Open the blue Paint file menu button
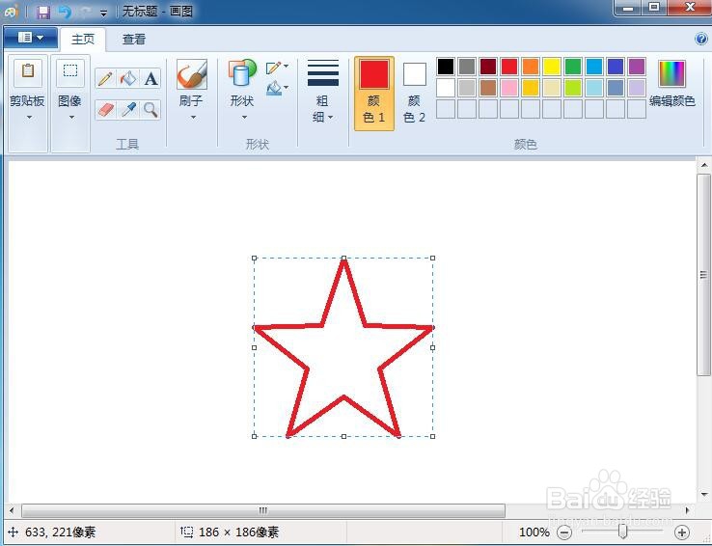 coord(31,38)
